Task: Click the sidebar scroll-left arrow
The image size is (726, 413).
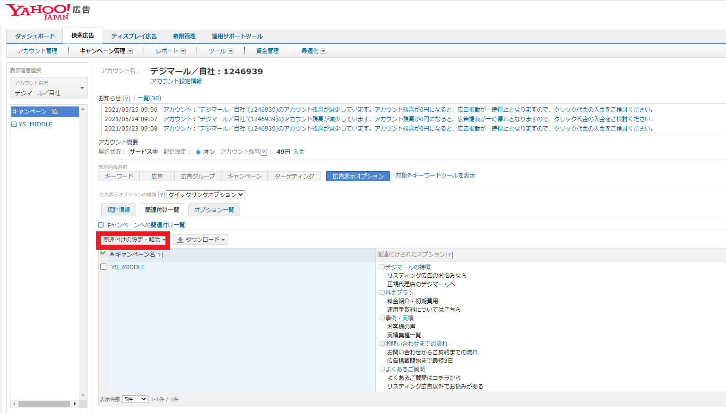Action: point(14,404)
